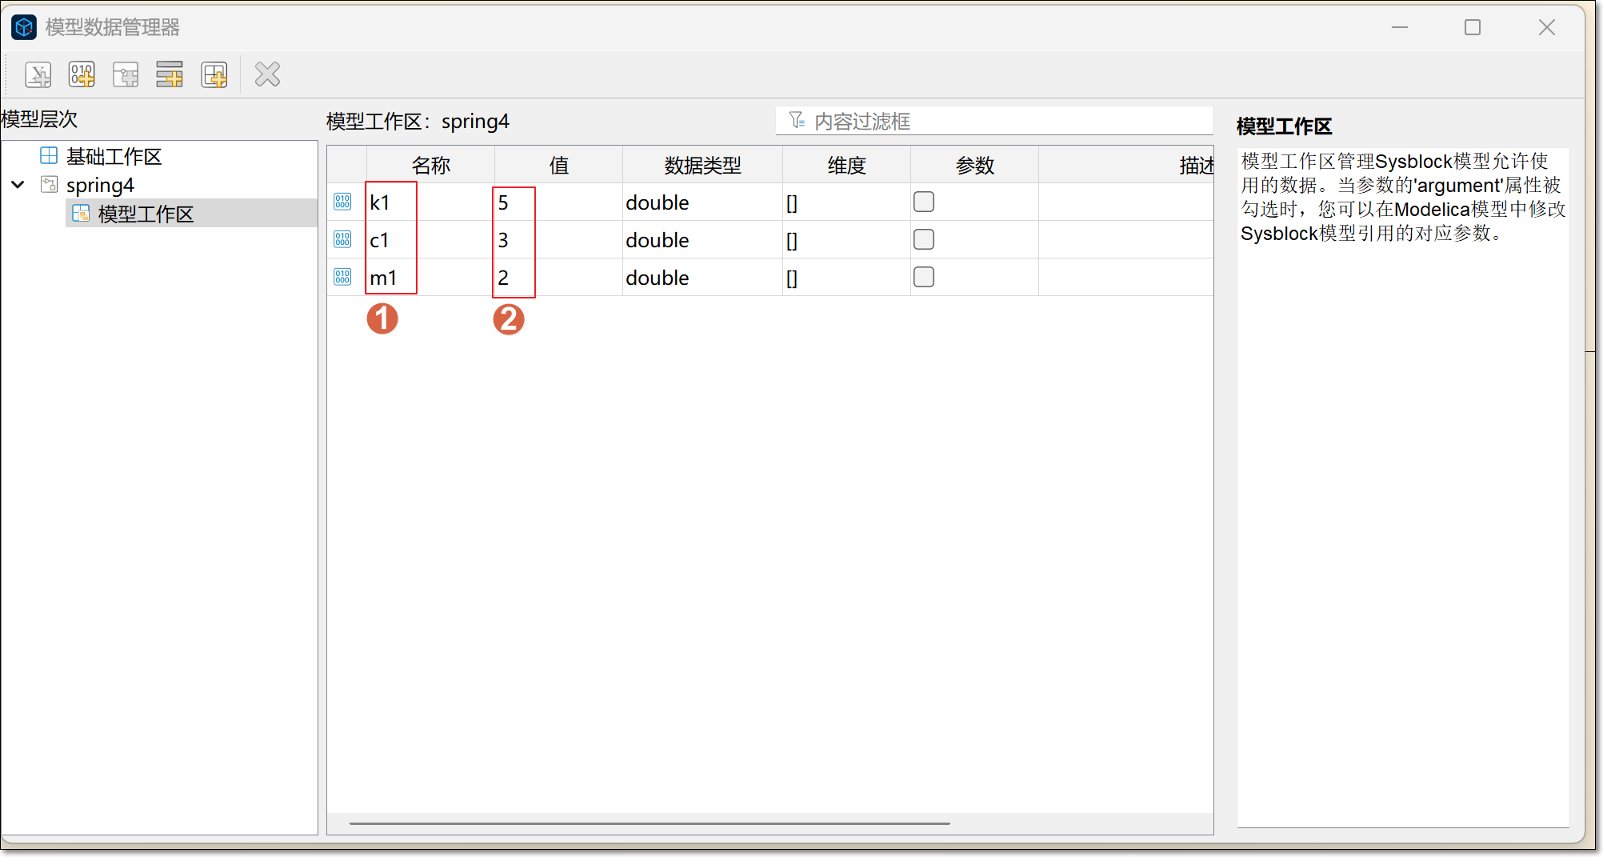Click the double data type cell for m1
The width and height of the screenshot is (1603, 857).
tap(702, 277)
